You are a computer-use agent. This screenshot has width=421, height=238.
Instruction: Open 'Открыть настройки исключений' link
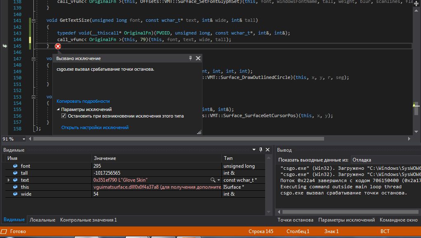[95, 127]
